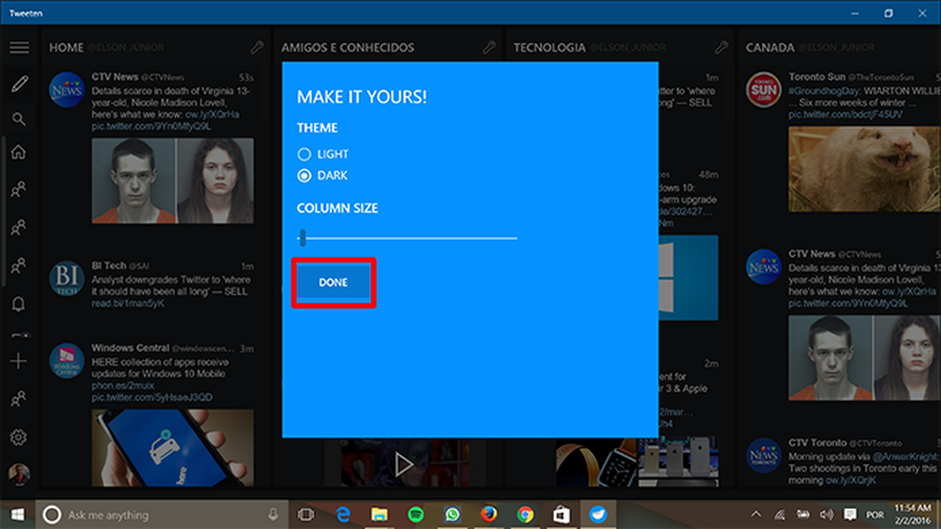Open the ow.ly/XQrHa link in CTV tweet

click(x=212, y=115)
